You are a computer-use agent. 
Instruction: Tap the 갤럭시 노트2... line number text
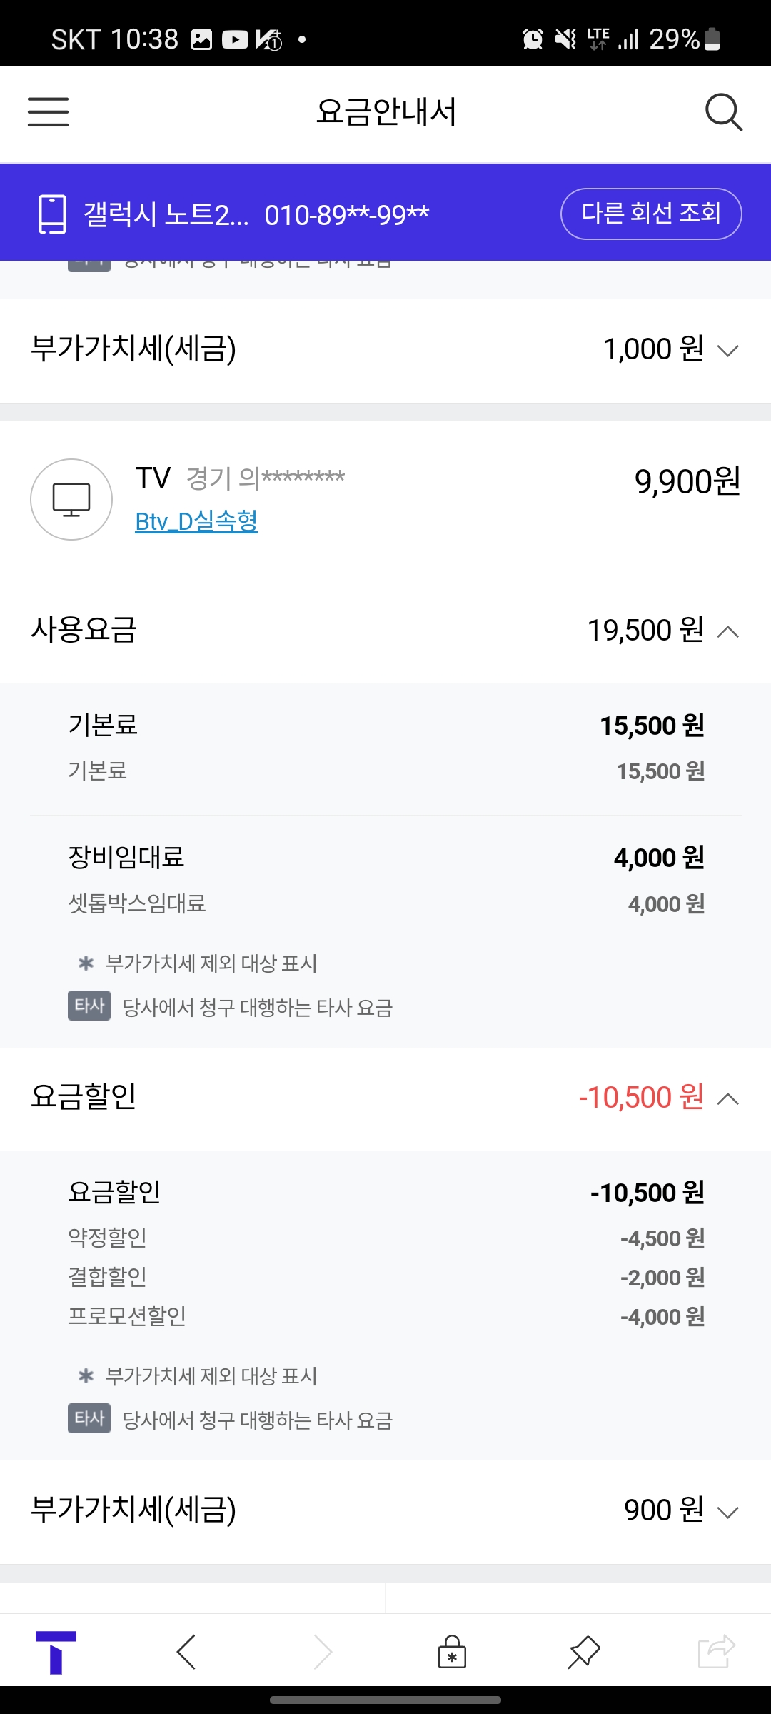click(256, 214)
